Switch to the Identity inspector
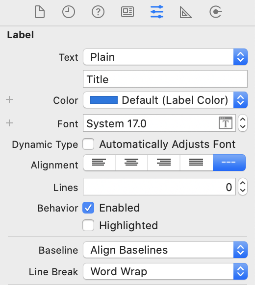The height and width of the screenshot is (285, 255). click(127, 12)
